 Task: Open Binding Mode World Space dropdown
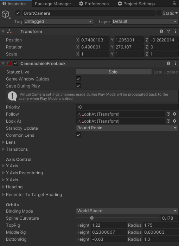coord(127,211)
